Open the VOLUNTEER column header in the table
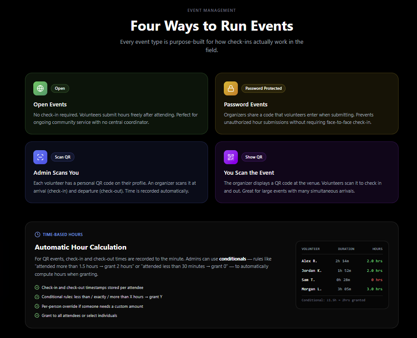Viewport: 417px width, 338px height. [x=310, y=249]
